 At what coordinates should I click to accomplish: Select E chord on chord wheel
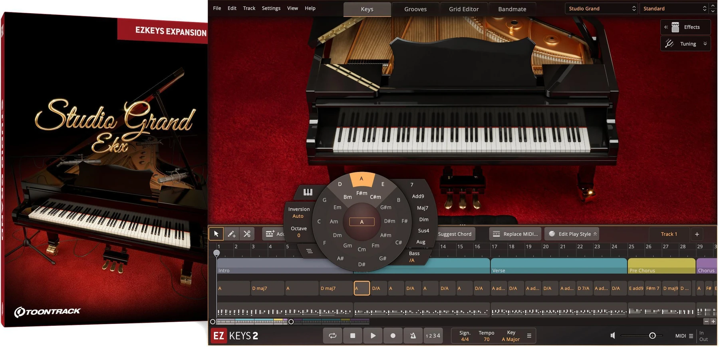[x=383, y=184]
